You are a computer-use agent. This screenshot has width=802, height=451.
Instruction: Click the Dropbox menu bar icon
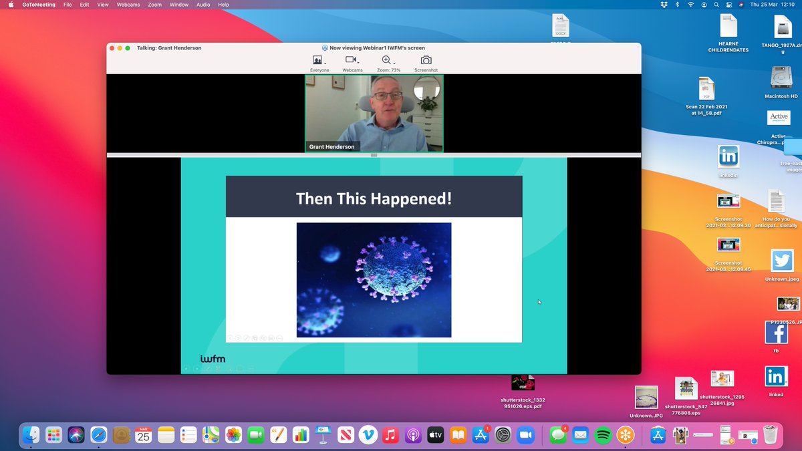[x=663, y=5]
